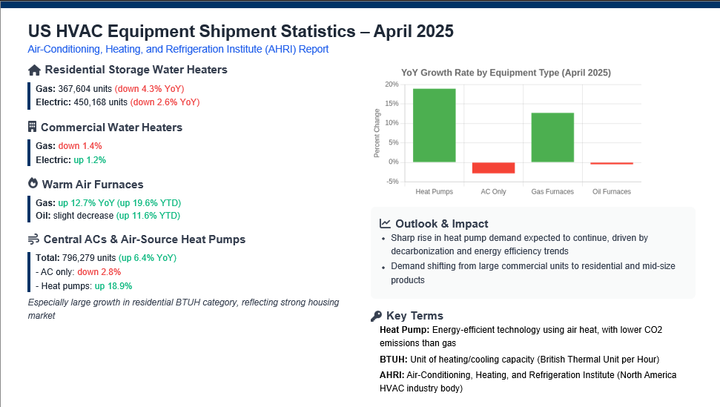Click the Heat Pumps axis label
The image size is (720, 407).
click(435, 191)
